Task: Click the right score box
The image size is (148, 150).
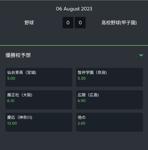Action: (80, 23)
